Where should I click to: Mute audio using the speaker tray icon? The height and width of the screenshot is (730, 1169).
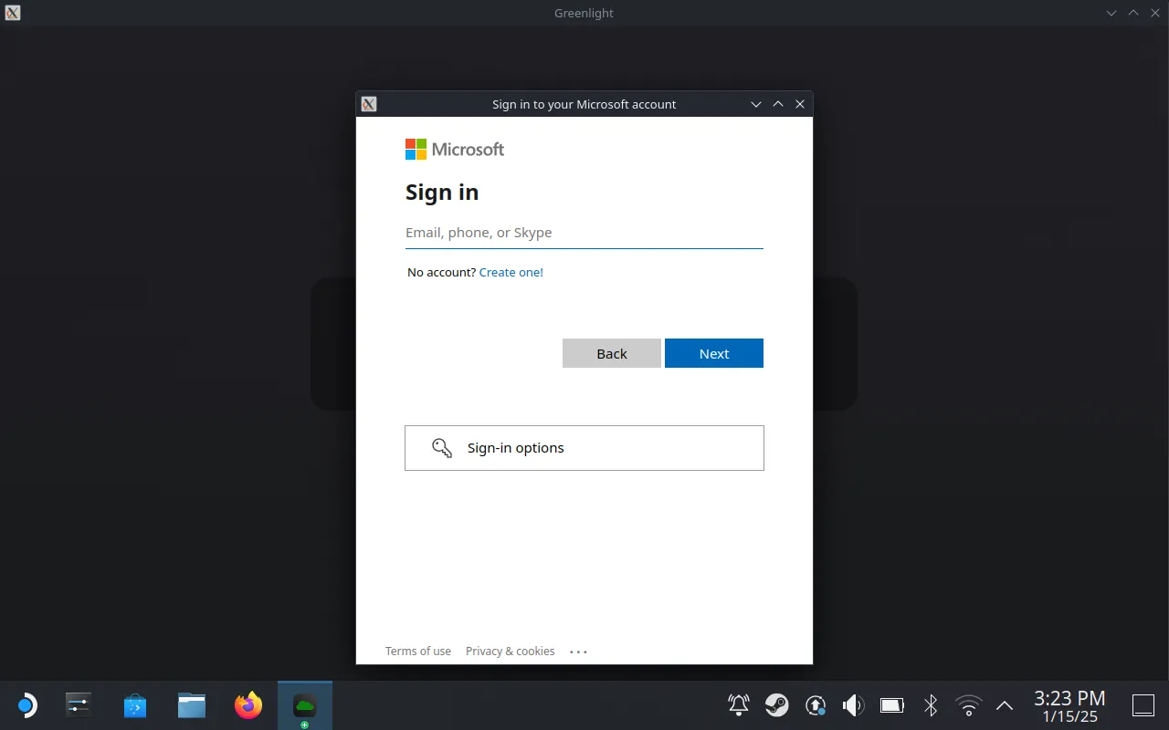852,704
